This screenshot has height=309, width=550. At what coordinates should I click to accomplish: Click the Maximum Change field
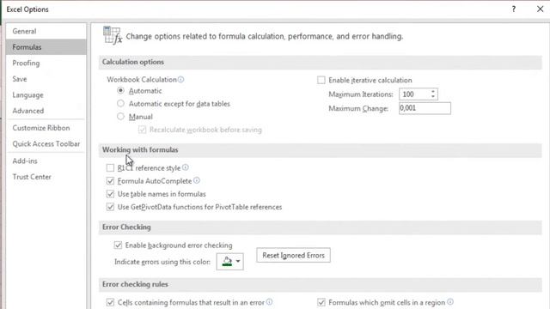(x=425, y=108)
